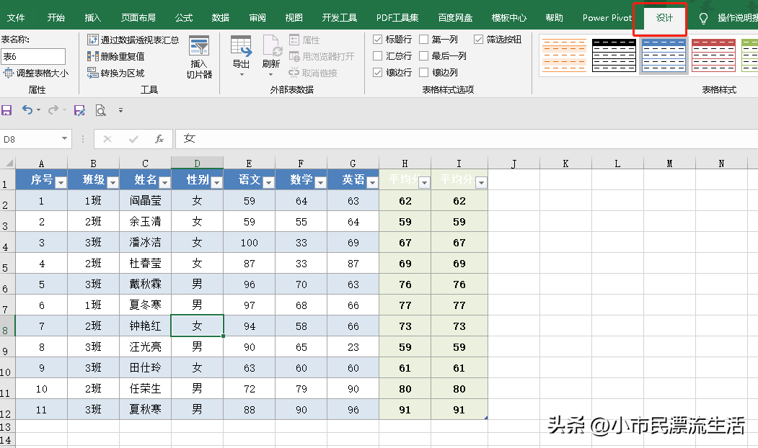Click cell with name 戴秋霖
The width and height of the screenshot is (758, 448).
145,284
